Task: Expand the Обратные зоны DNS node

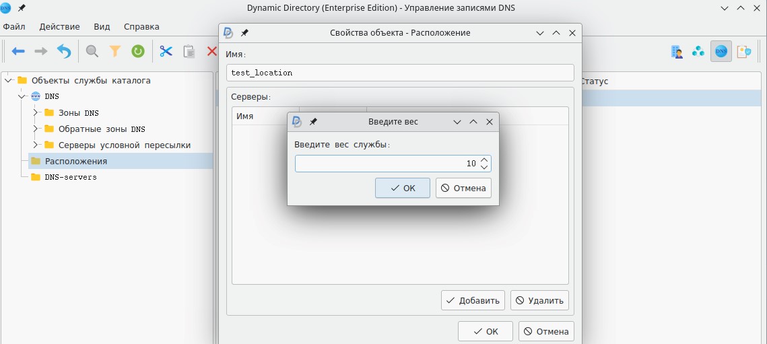Action: 36,129
